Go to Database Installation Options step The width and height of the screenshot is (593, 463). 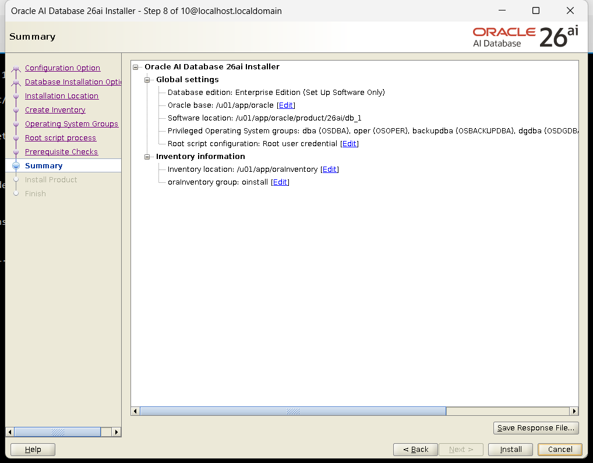(73, 82)
